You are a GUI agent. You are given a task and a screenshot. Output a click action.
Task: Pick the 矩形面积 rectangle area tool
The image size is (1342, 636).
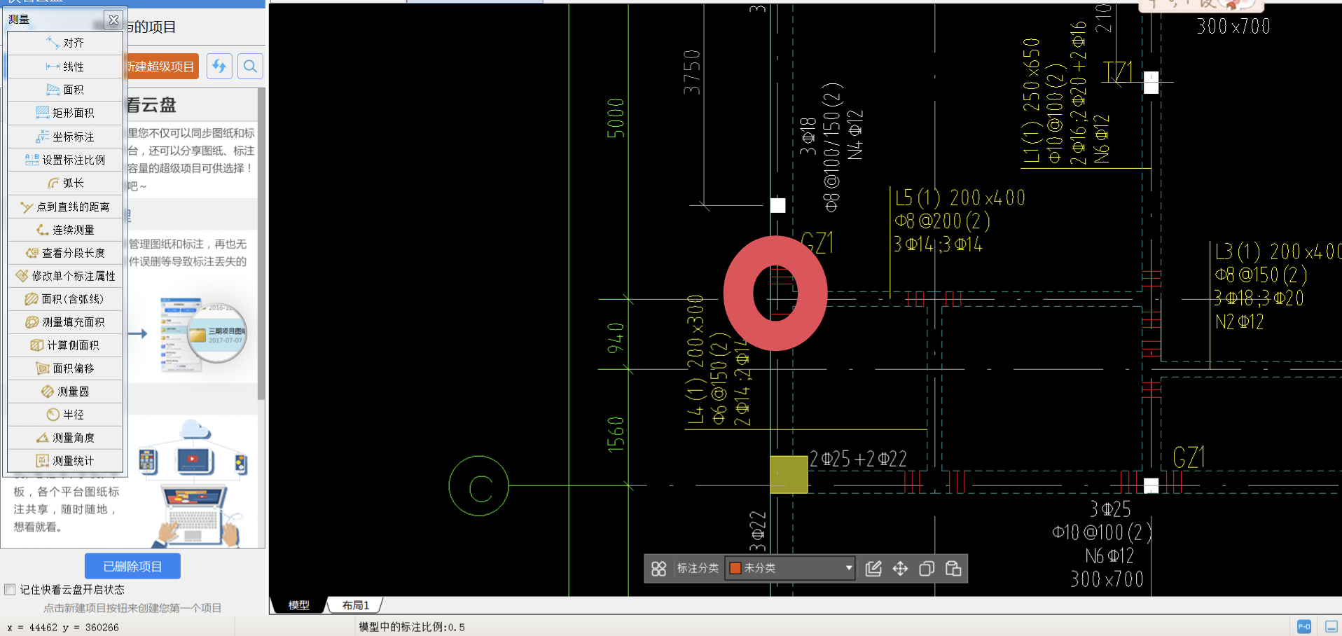tap(65, 113)
